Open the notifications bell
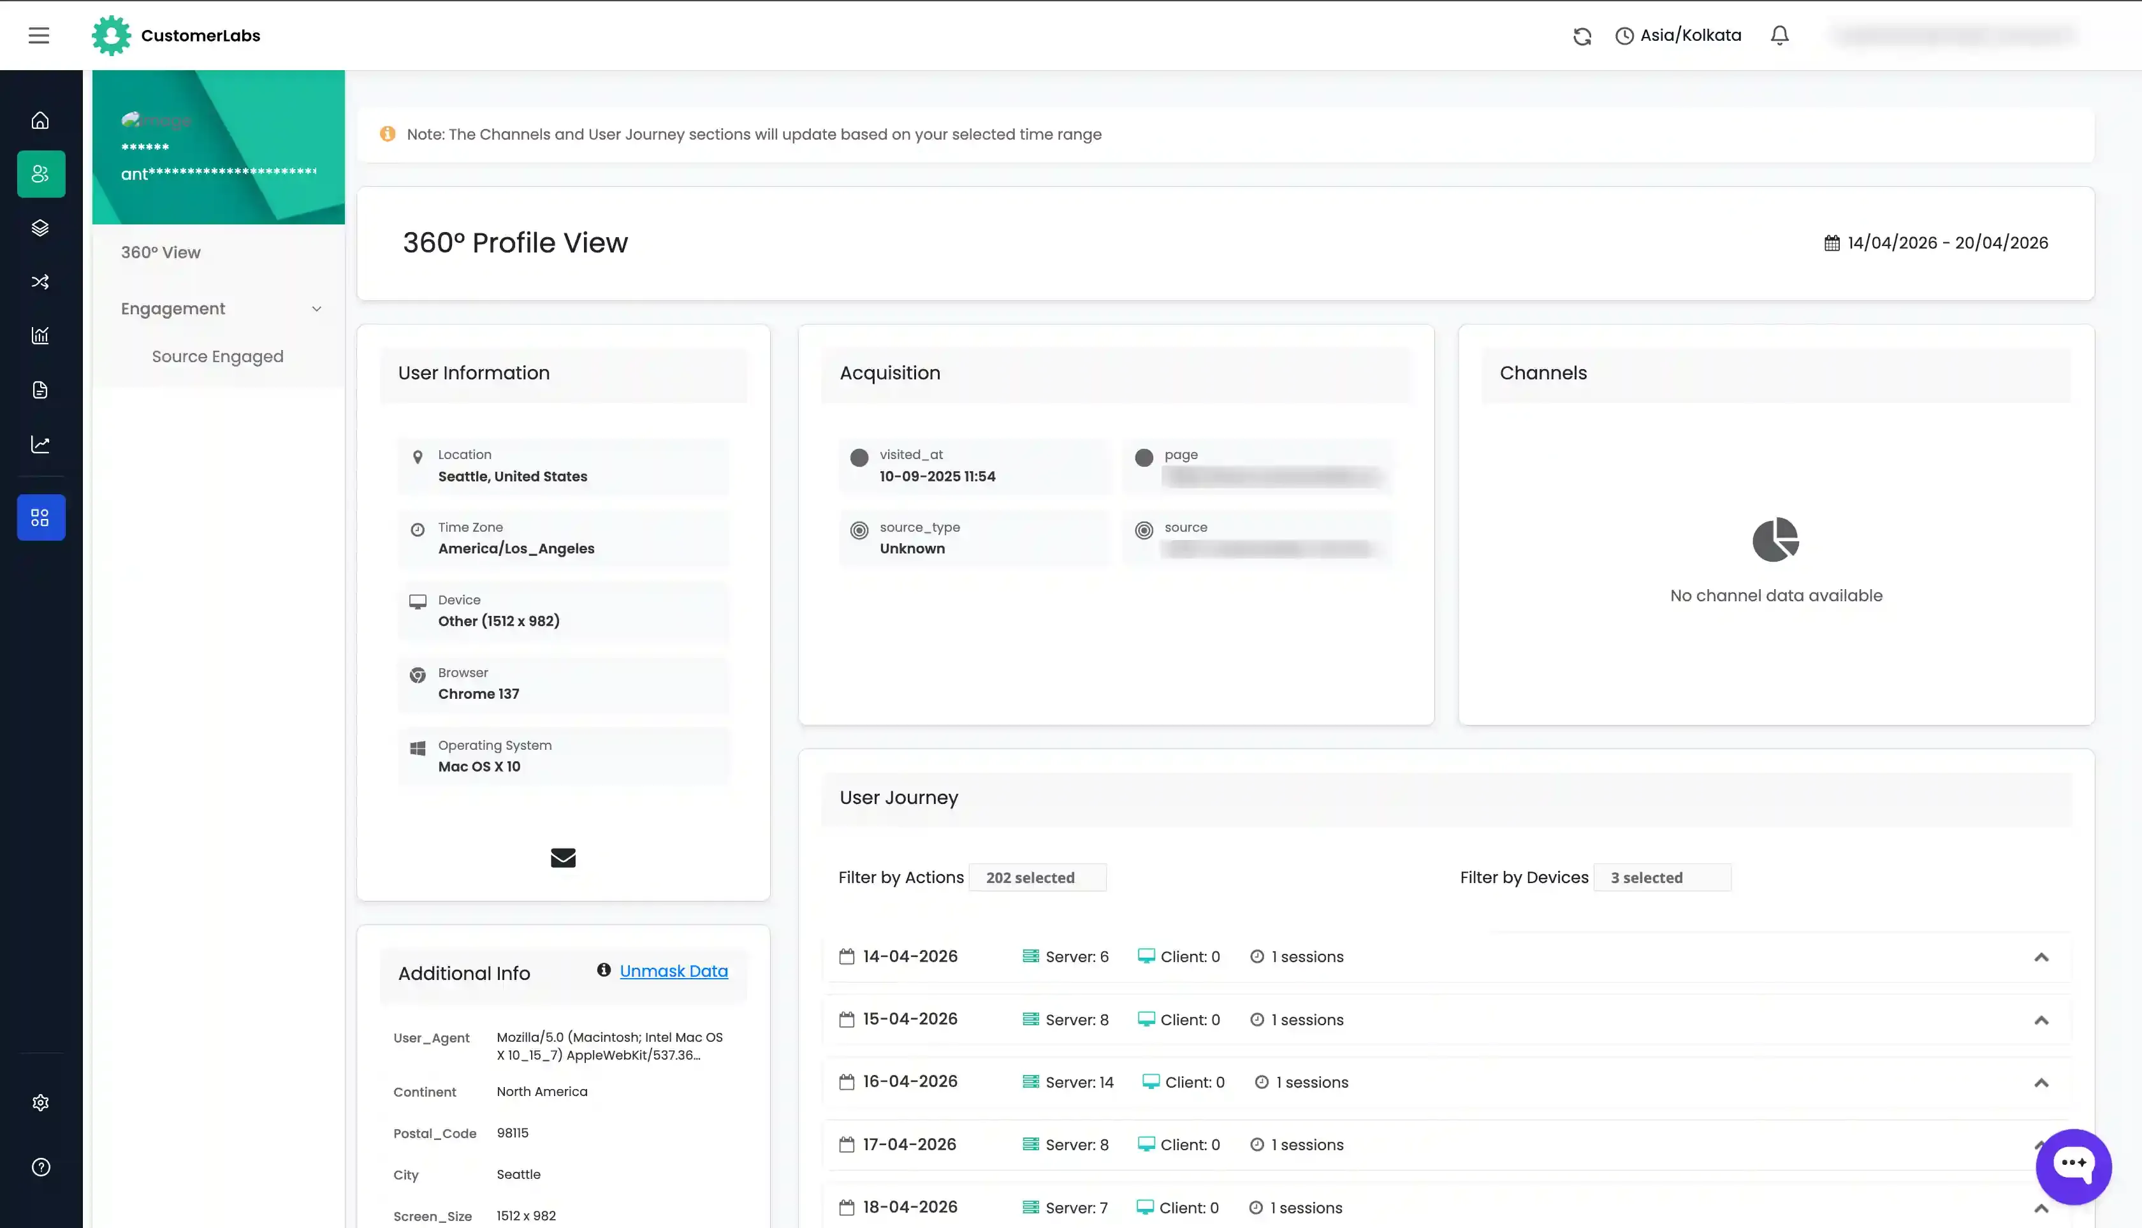Image resolution: width=2142 pixels, height=1228 pixels. (1779, 36)
